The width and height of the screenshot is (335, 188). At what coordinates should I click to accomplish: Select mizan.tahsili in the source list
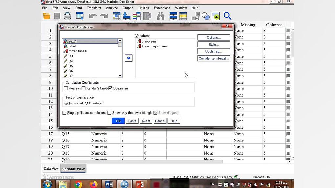[x=90, y=51]
